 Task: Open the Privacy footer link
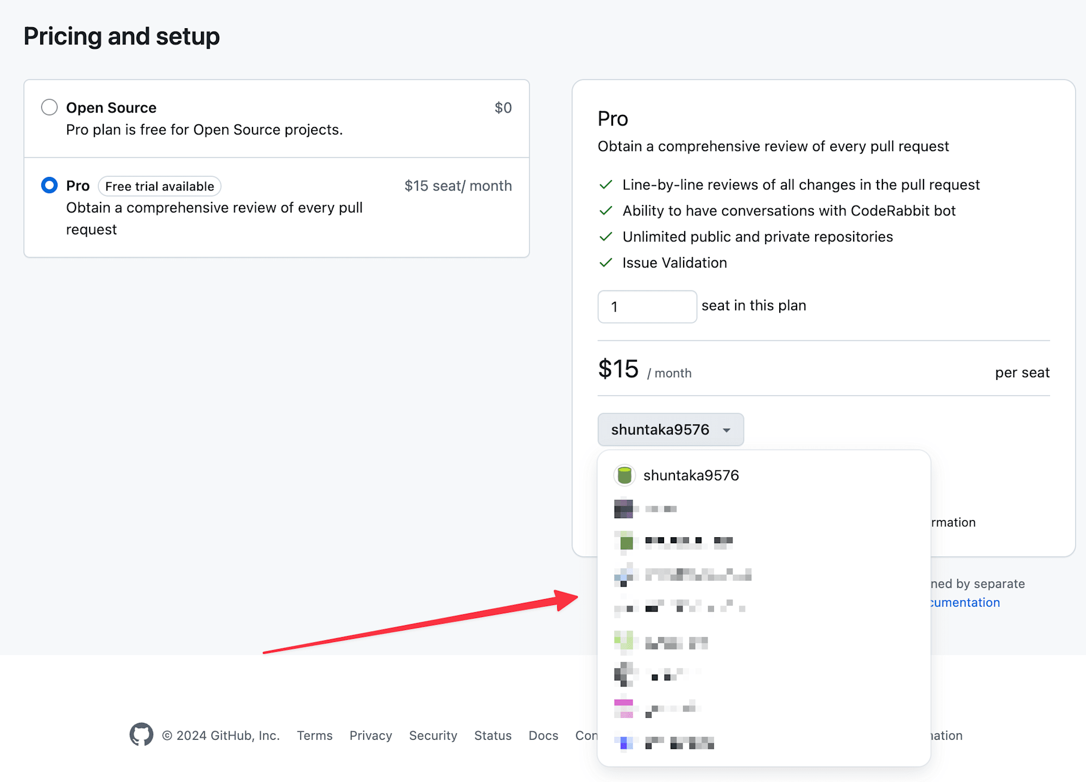(371, 735)
